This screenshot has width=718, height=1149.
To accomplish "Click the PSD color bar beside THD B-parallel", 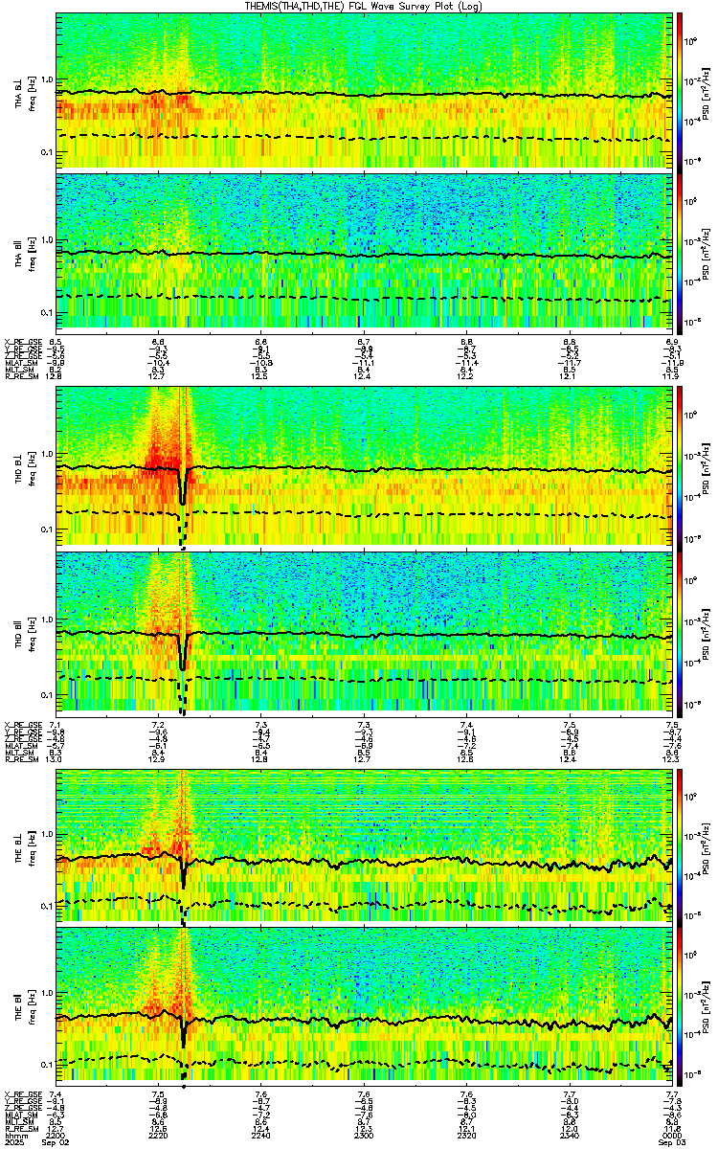I will 680,630.
